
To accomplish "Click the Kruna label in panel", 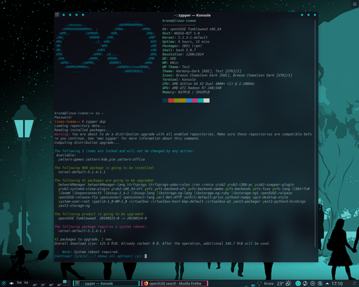I will [x=269, y=284].
